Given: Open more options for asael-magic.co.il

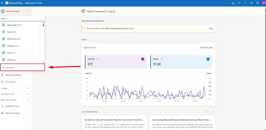Looking at the screenshot, I should pyautogui.click(x=40, y=25).
